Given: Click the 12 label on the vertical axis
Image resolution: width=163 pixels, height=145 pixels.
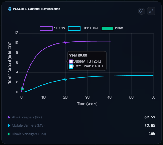Looking at the screenshot, I should [x=16, y=33].
